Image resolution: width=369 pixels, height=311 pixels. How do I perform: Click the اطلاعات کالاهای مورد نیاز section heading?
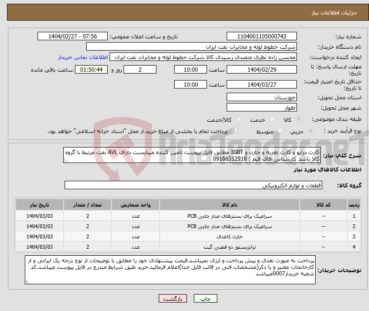click(x=327, y=170)
